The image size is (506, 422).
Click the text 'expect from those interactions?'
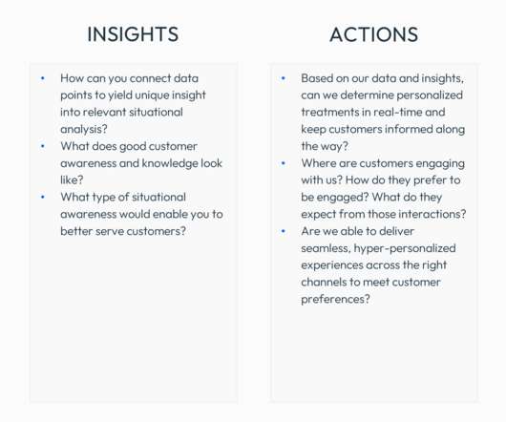tap(384, 214)
